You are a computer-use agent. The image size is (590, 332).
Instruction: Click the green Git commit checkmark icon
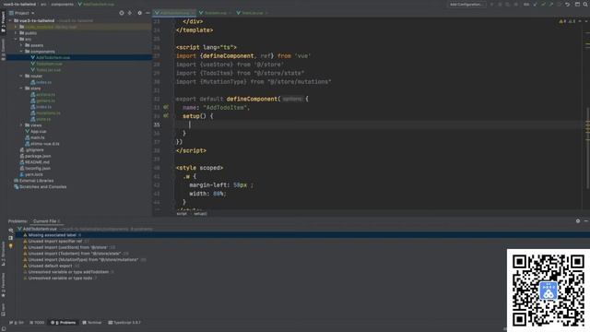tap(543, 4)
